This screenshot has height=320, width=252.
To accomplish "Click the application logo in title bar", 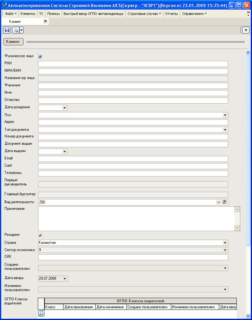I will click(x=5, y=5).
